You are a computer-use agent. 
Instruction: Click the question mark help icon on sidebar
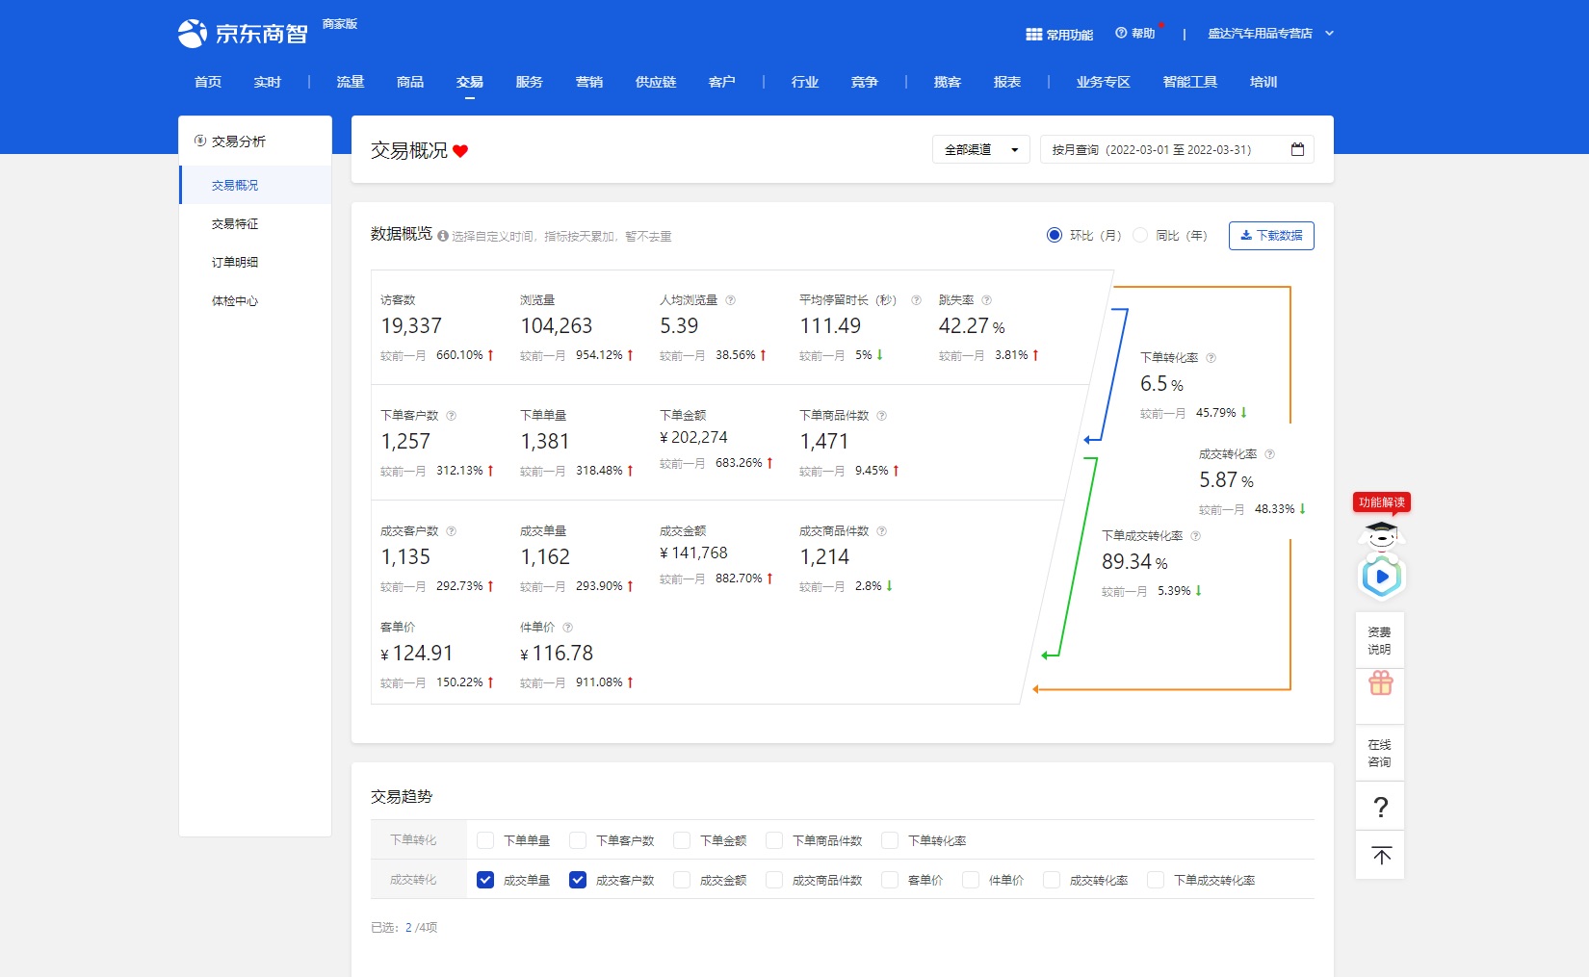1380,807
